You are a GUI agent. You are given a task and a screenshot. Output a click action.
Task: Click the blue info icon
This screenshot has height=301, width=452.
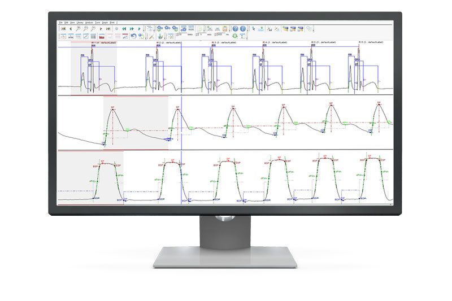(x=242, y=28)
